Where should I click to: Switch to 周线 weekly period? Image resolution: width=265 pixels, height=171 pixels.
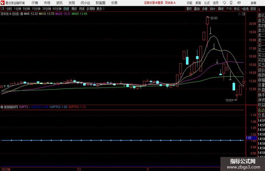pyautogui.click(x=74, y=9)
